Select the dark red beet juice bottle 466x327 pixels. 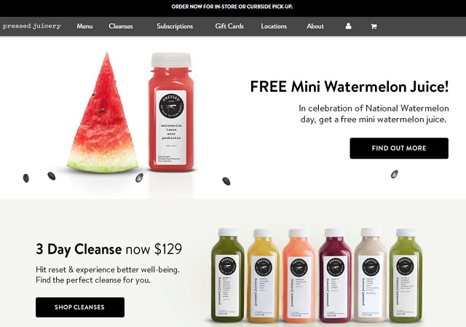[335, 275]
